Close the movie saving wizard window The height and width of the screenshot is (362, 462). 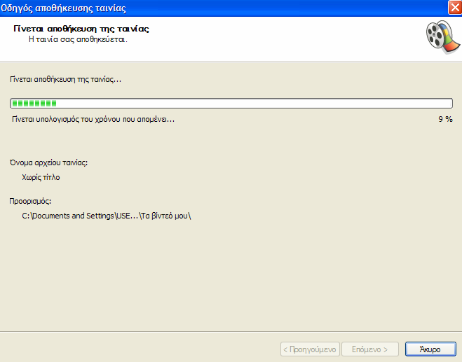coord(454,8)
